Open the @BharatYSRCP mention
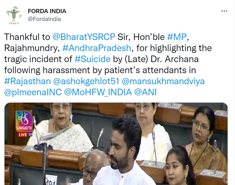Image resolution: width=235 pixels, height=185 pixels. pos(84,37)
